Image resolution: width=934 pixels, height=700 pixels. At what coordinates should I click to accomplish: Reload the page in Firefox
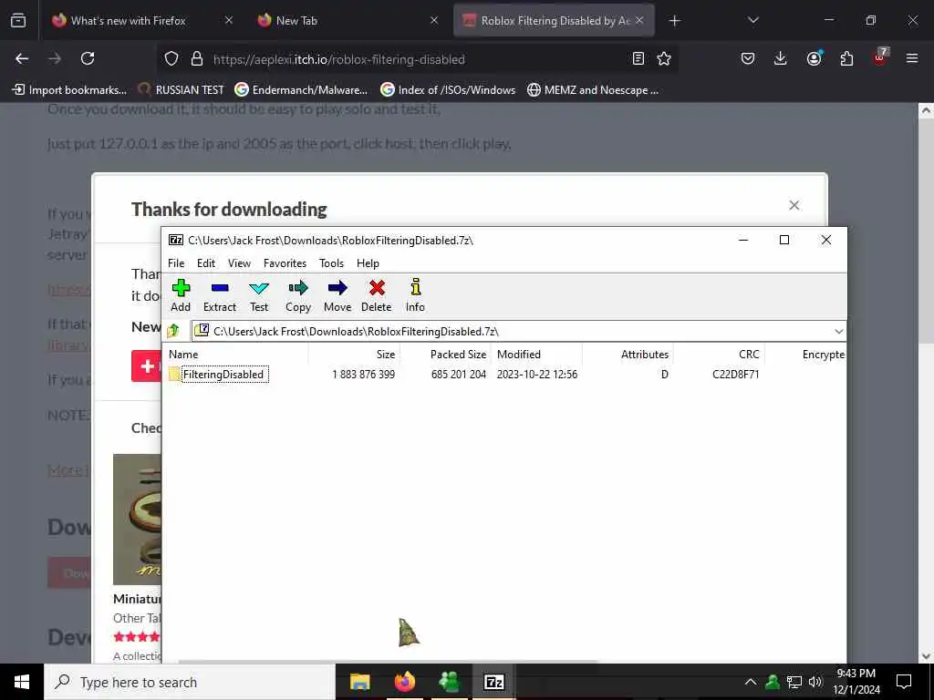[x=88, y=58]
